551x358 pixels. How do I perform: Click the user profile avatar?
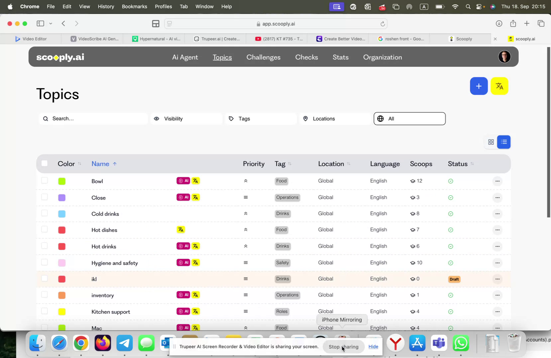504,56
